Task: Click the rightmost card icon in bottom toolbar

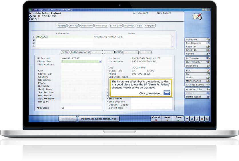Action: click(x=207, y=119)
